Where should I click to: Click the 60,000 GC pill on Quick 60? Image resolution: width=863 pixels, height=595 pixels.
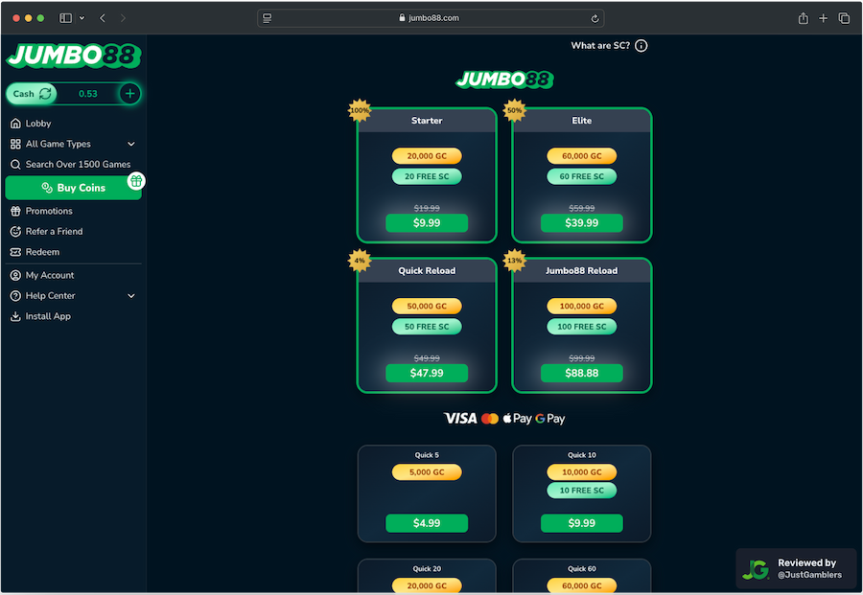coord(582,585)
